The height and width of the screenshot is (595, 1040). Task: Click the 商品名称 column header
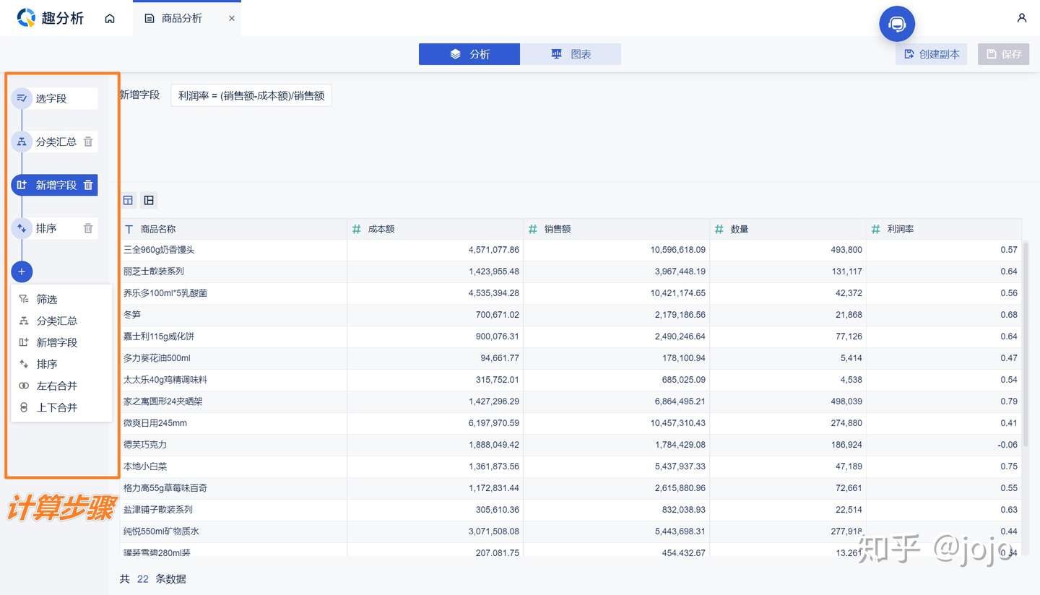[x=233, y=229]
